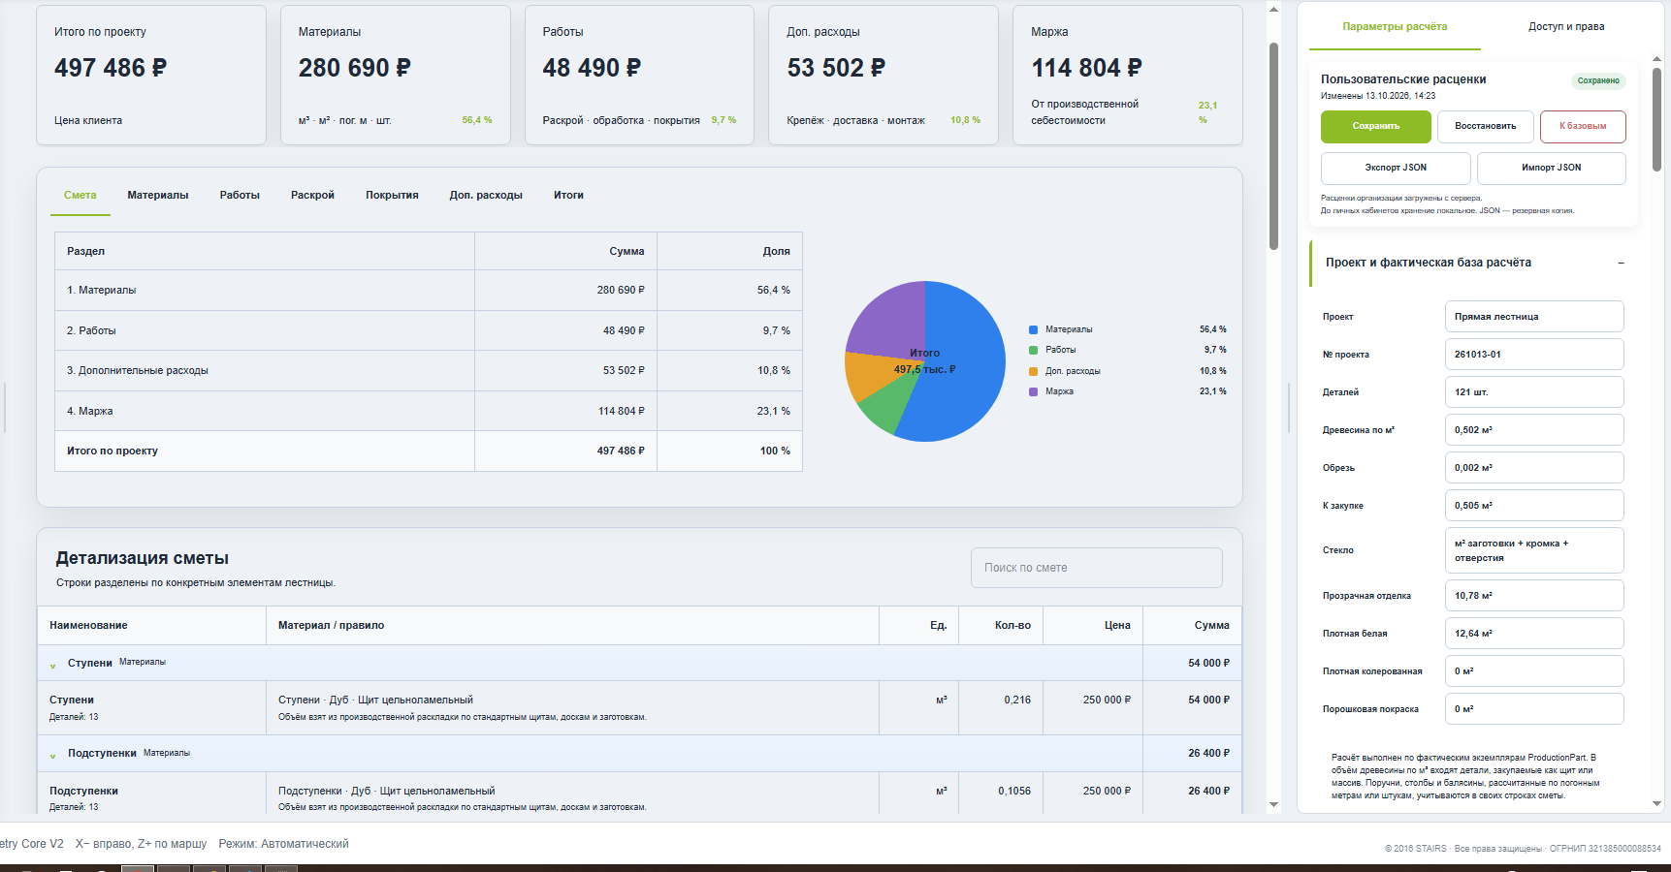Collapse the Проект и фактическая база расчёта section
1671x872 pixels.
pos(1621,264)
